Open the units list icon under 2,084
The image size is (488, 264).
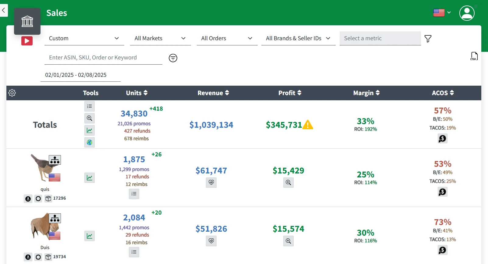click(134, 252)
